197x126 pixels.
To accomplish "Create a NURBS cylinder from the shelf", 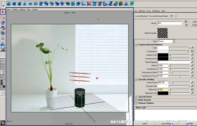I will pos(19,4).
